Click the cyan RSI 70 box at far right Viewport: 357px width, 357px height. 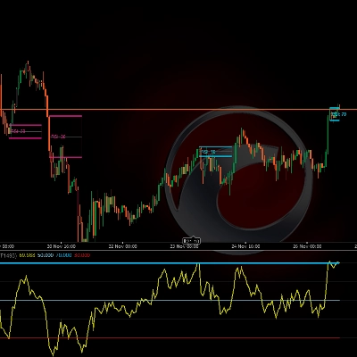coord(335,114)
